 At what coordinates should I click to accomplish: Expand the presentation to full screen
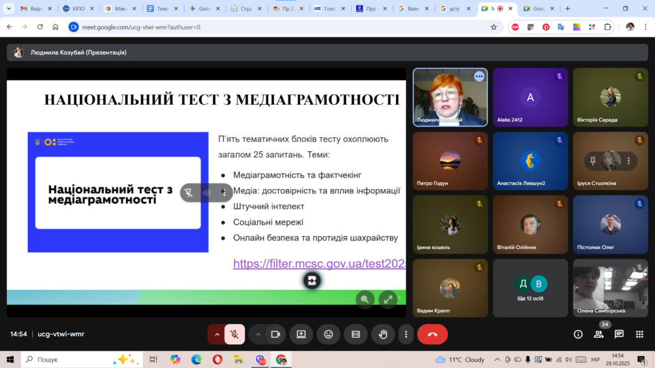tap(388, 299)
